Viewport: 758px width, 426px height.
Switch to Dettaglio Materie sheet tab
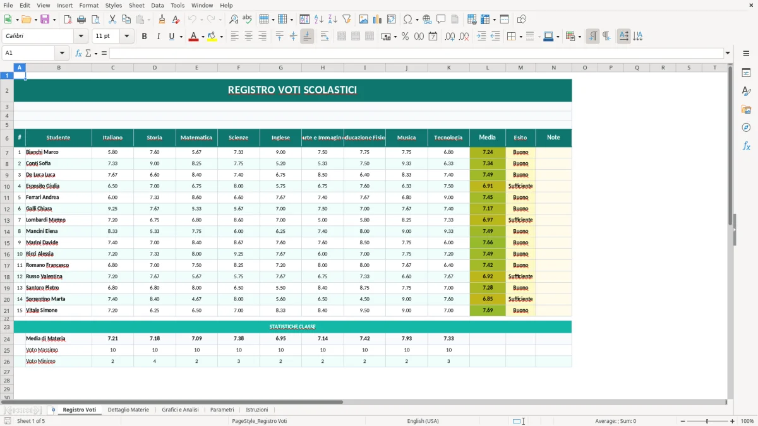128,410
